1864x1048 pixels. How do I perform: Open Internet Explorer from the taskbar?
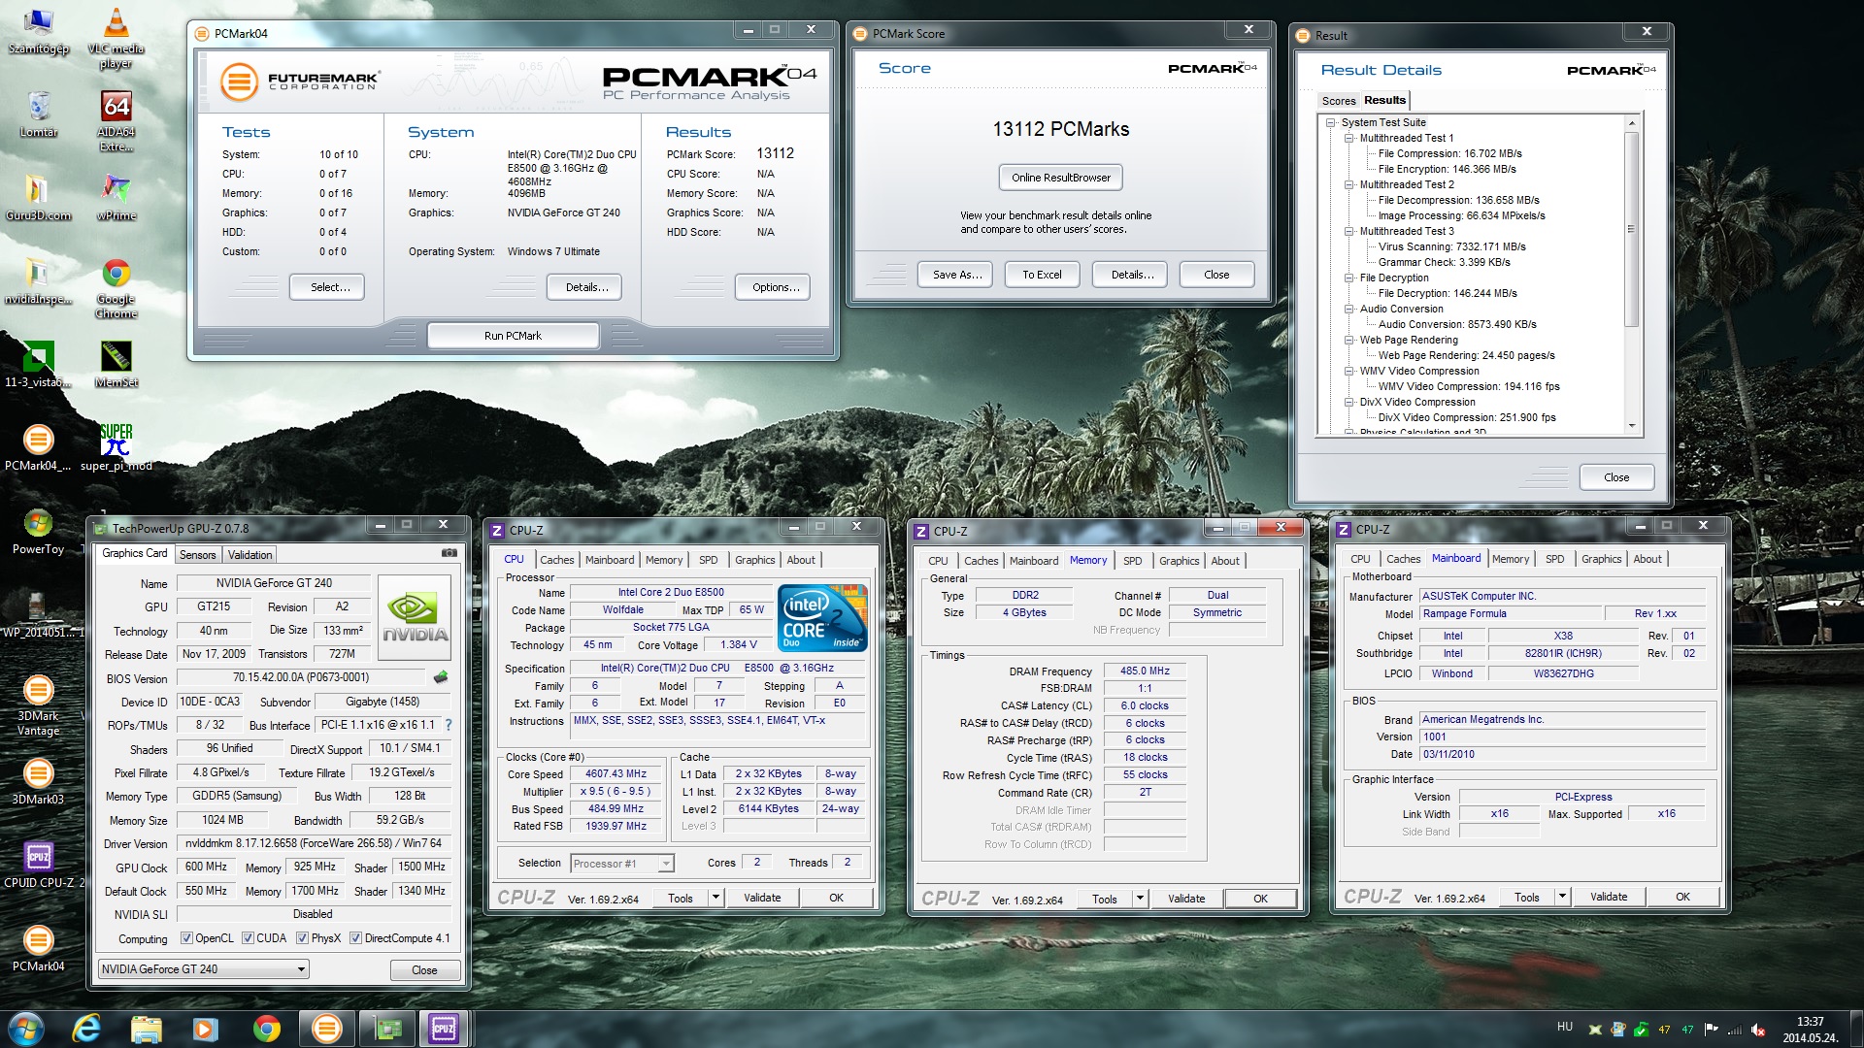click(x=86, y=1029)
